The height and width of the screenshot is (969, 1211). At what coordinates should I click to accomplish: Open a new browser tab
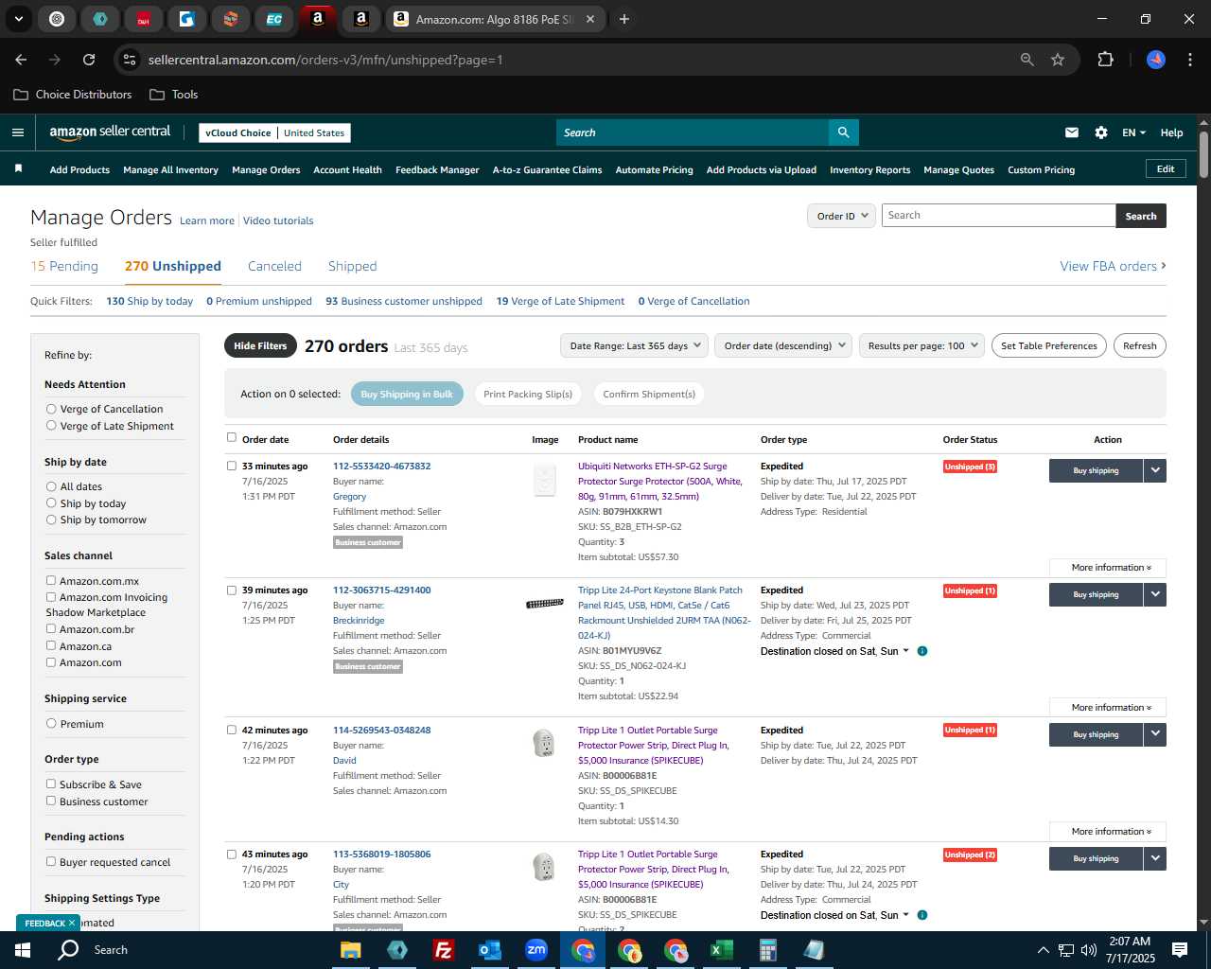[x=624, y=19]
